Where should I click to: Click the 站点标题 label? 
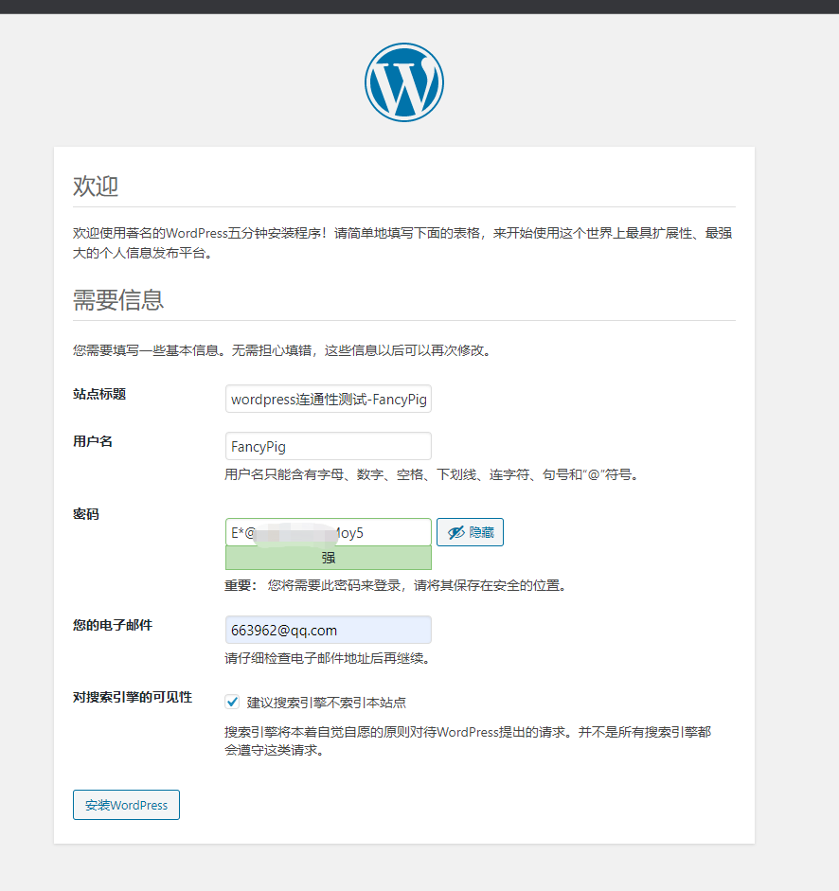coord(99,394)
